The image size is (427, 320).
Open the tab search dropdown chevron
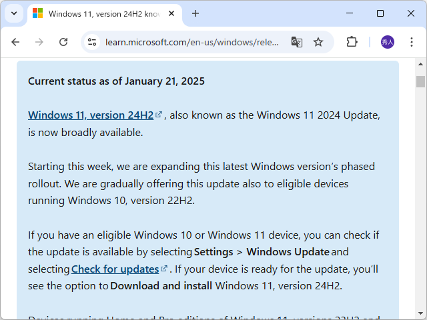[x=13, y=13]
